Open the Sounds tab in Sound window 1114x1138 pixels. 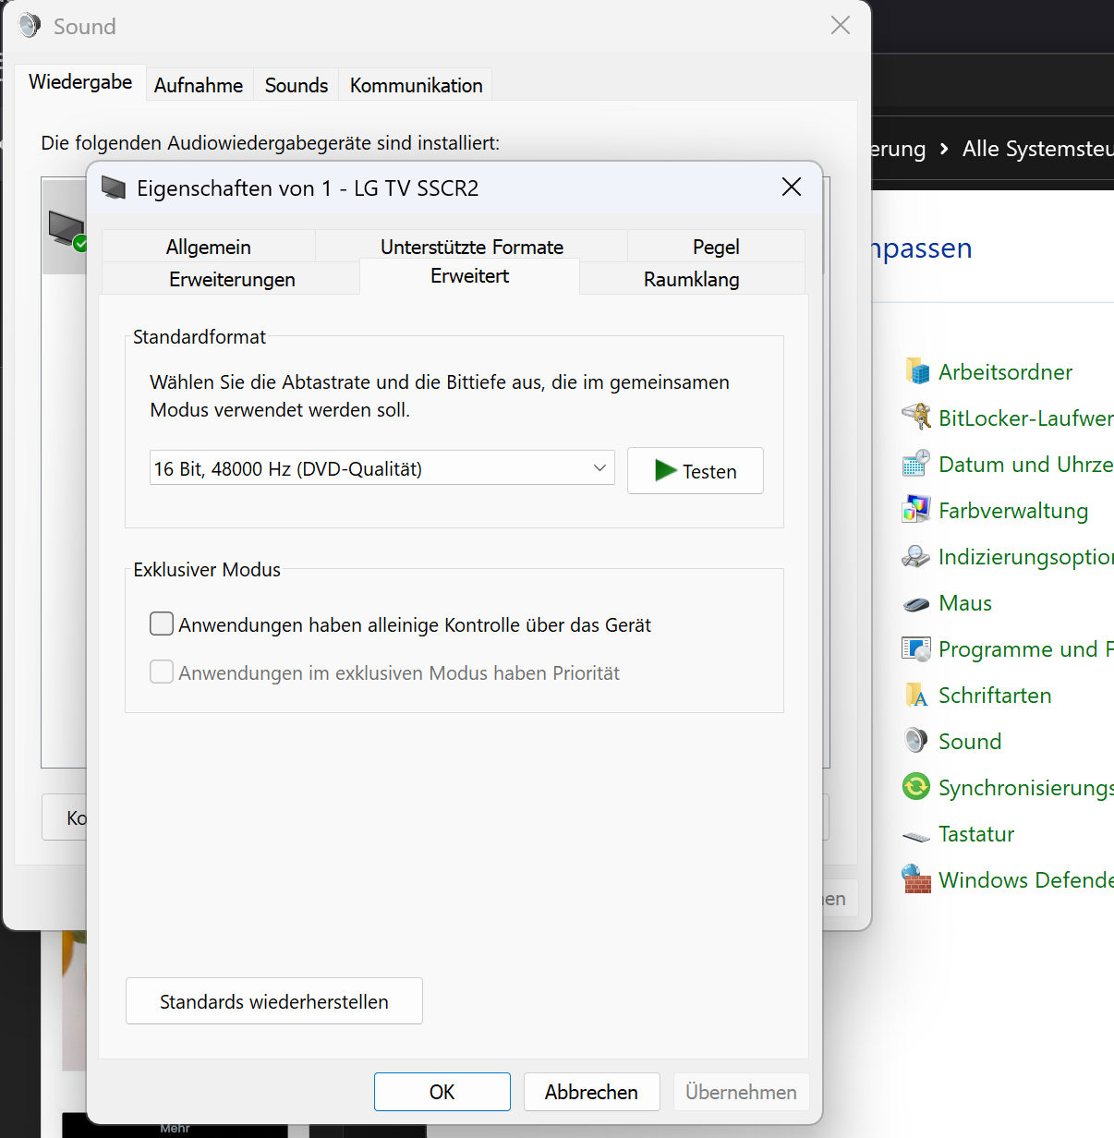(x=297, y=85)
